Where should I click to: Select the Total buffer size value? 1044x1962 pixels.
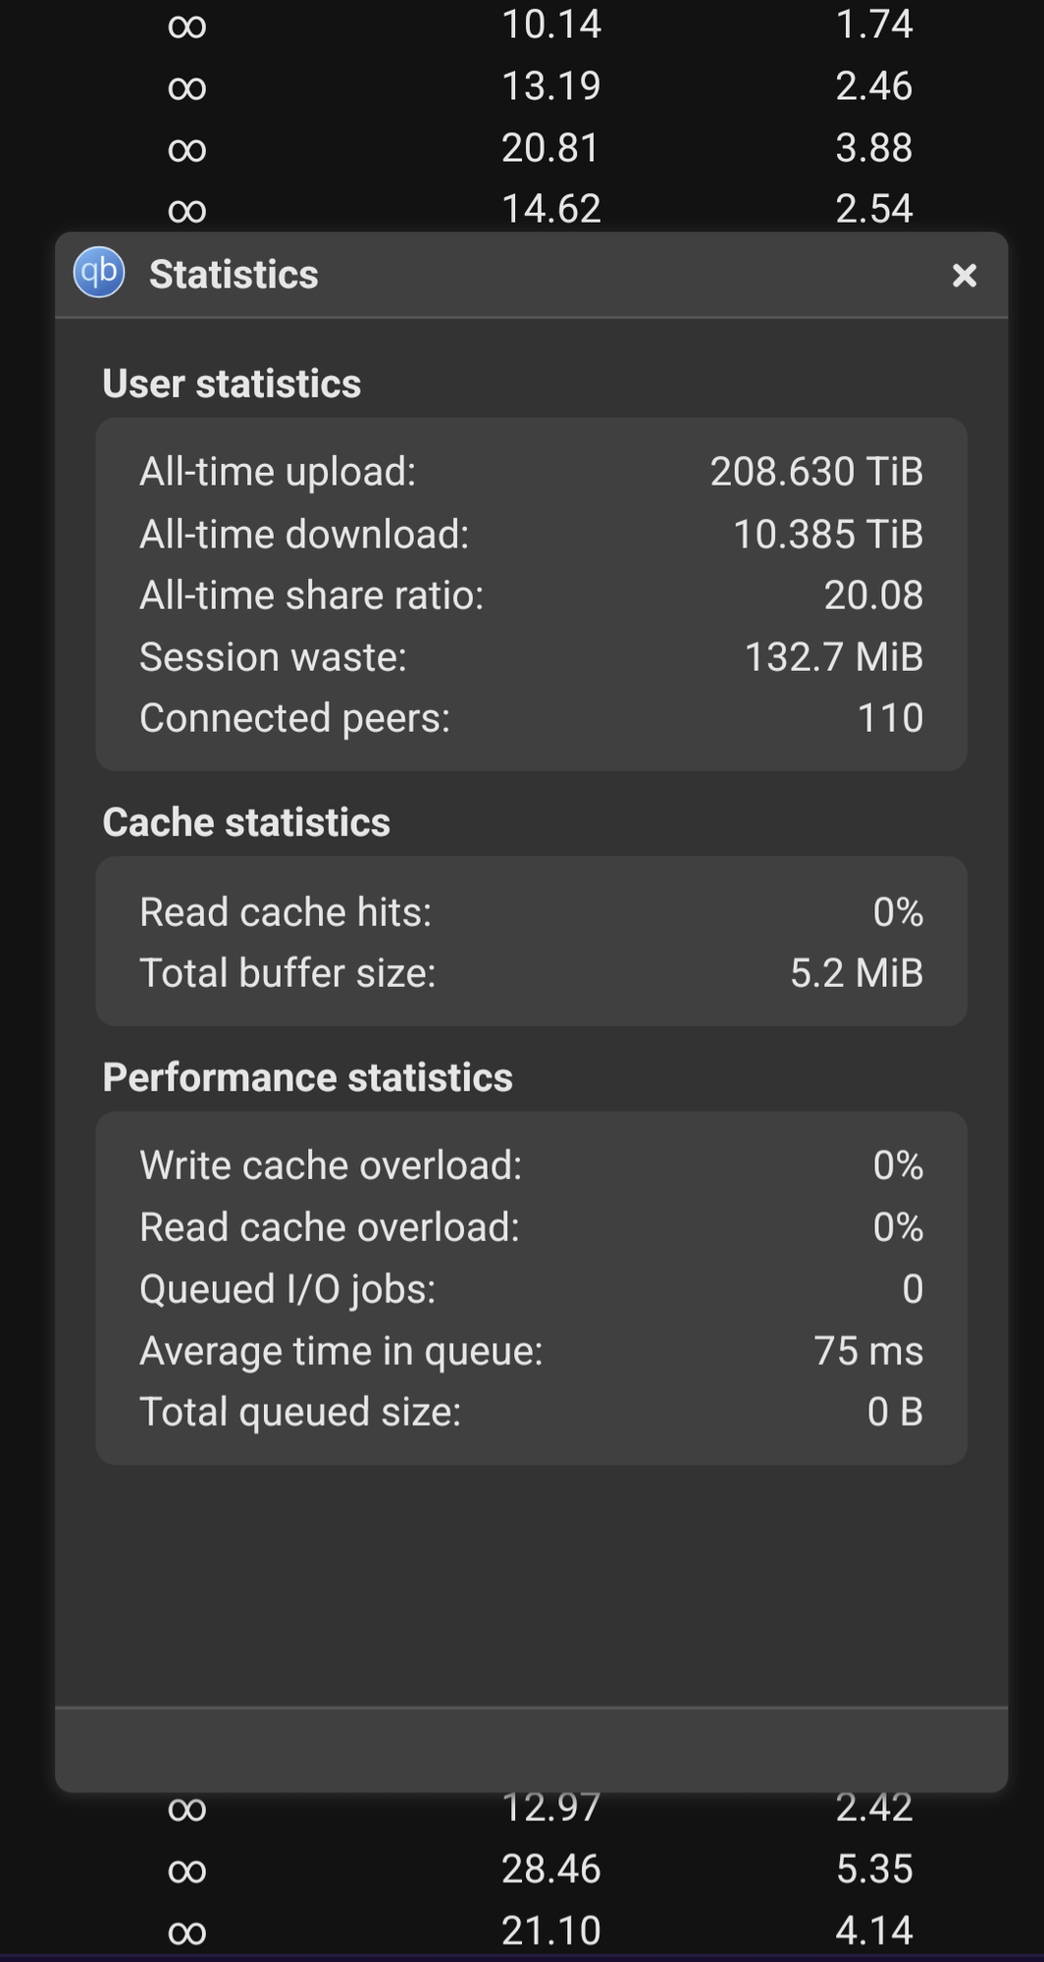point(857,973)
